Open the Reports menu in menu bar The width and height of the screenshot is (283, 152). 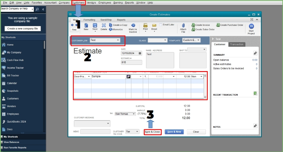tap(129, 3)
